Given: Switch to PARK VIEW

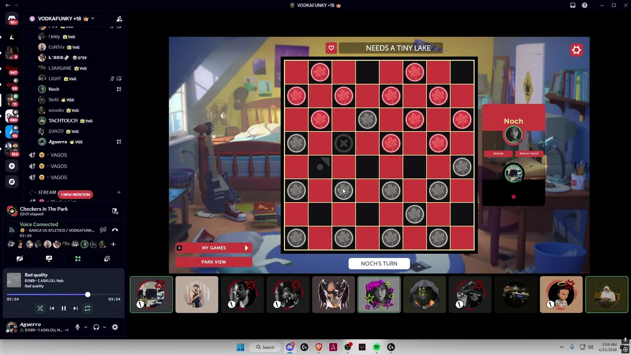Looking at the screenshot, I should pyautogui.click(x=213, y=262).
